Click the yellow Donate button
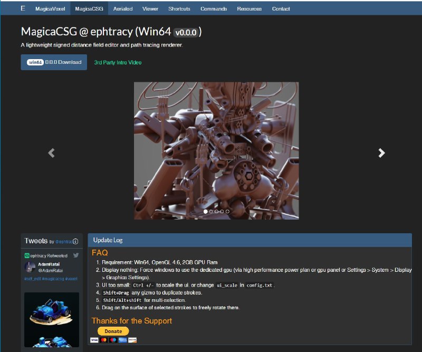Viewport: 422px width, 352px height. [113, 331]
